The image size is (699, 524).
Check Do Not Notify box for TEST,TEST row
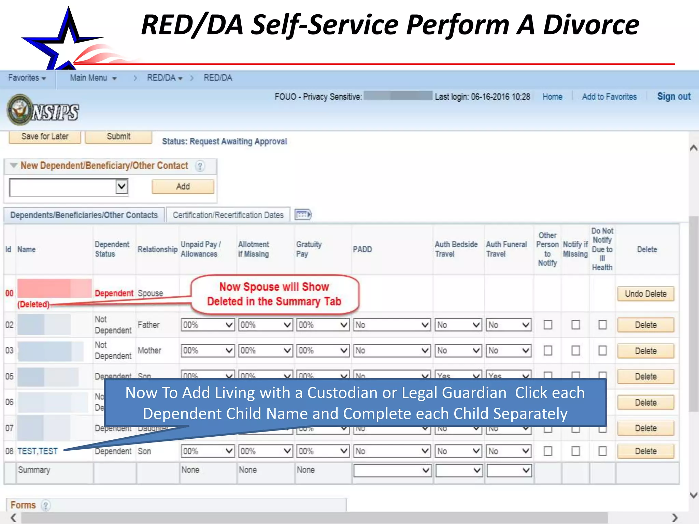602,451
